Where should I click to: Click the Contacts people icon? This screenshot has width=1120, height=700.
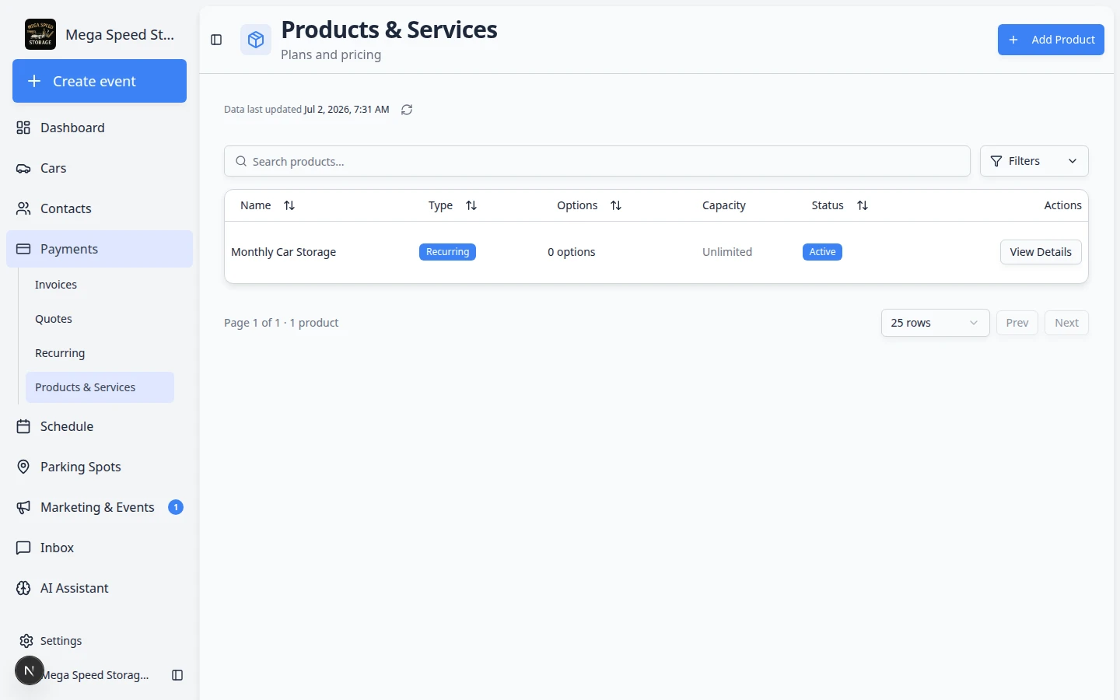[x=23, y=208]
